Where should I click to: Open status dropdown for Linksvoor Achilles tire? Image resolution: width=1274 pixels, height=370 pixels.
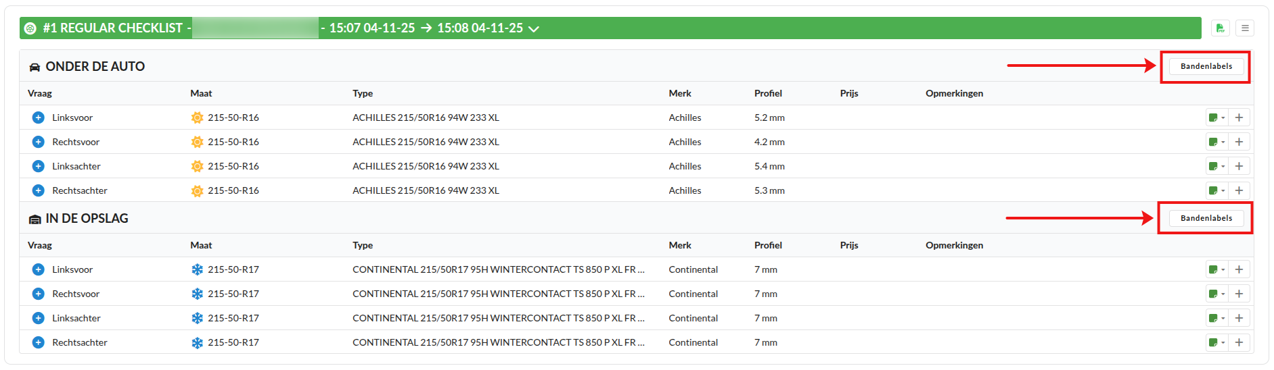[x=1216, y=117]
